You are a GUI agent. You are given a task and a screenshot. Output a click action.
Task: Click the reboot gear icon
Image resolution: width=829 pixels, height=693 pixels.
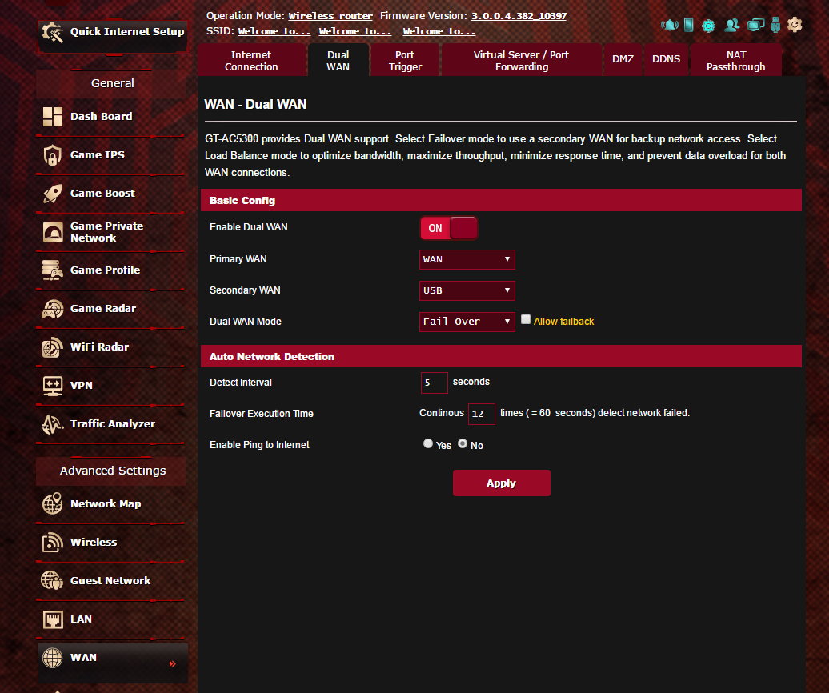pyautogui.click(x=795, y=24)
